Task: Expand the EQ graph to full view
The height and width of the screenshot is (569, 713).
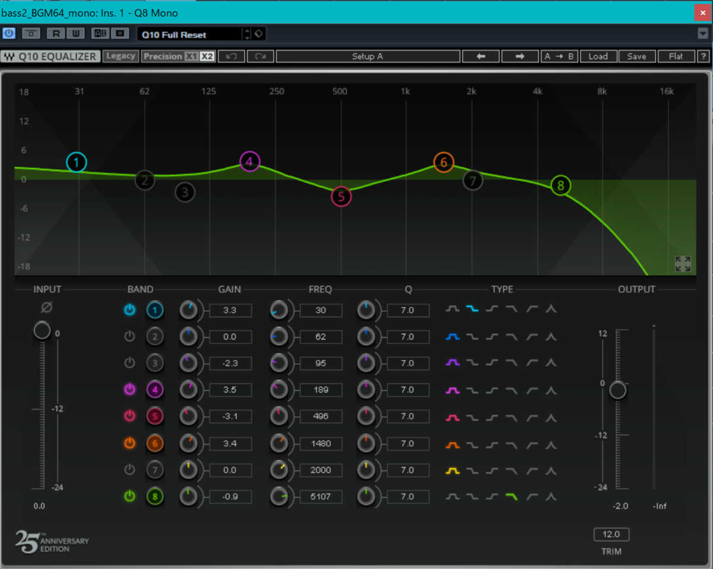Action: pyautogui.click(x=683, y=264)
